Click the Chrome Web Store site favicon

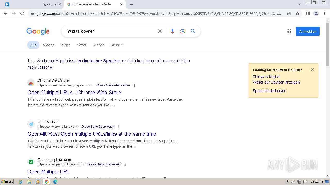31,83
